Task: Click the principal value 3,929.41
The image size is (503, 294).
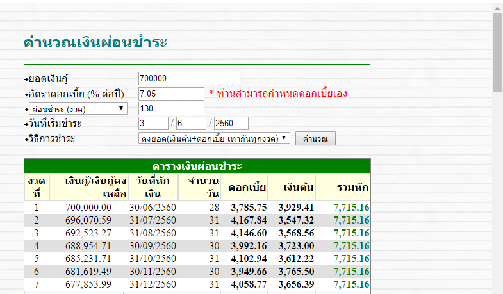Action: pos(296,208)
